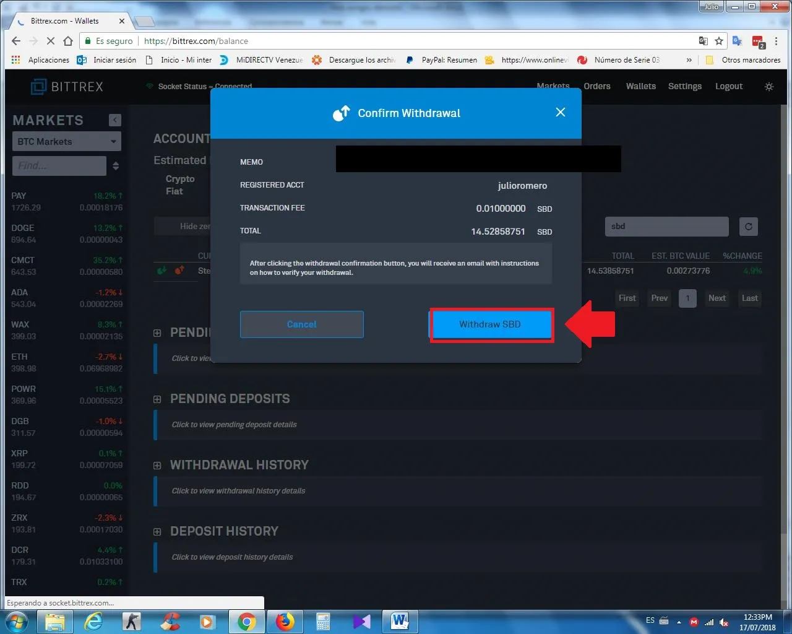Open Calculator from the taskbar
Screen dimensions: 792x634
323,621
